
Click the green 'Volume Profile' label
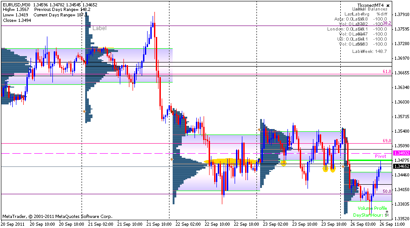pyautogui.click(x=372, y=208)
